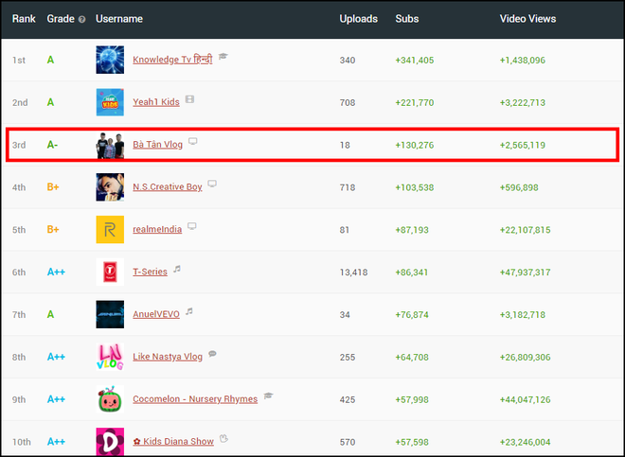625x457 pixels.
Task: Click the Video Views column header
Action: coord(527,19)
